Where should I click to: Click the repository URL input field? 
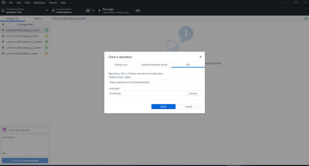[154, 82]
